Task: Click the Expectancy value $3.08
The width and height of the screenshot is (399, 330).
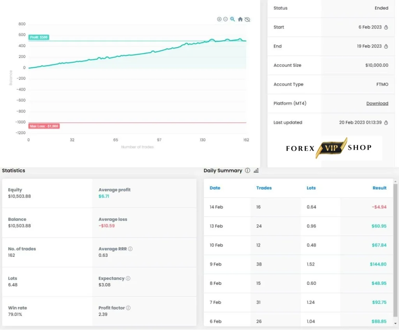Action: tap(104, 285)
